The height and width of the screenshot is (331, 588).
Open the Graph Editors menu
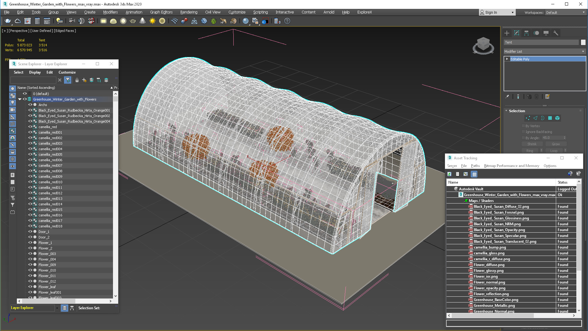click(x=161, y=12)
